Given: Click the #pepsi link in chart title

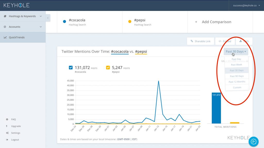Looking at the screenshot, I should [x=141, y=51].
